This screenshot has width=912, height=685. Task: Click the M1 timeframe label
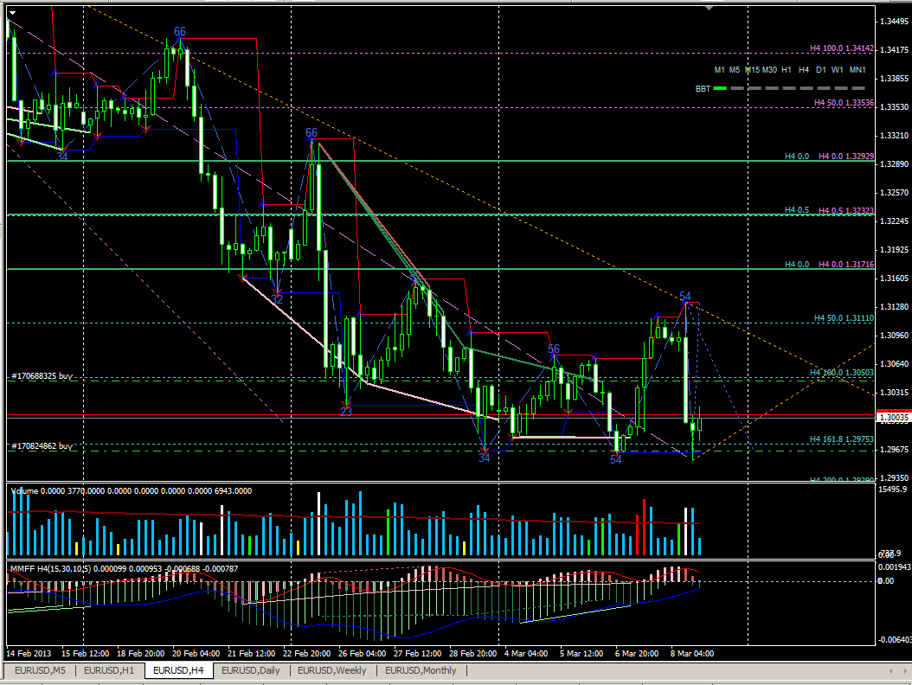[720, 70]
